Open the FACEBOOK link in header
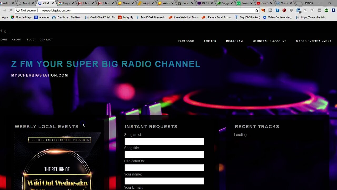This screenshot has width=337, height=190. 186,41
